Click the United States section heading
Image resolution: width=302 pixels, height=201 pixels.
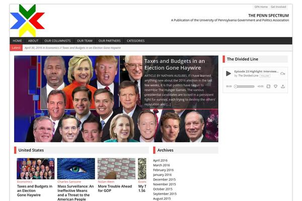[x=31, y=150]
